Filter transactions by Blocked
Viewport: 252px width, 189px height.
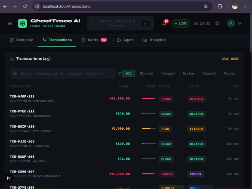pos(146,74)
